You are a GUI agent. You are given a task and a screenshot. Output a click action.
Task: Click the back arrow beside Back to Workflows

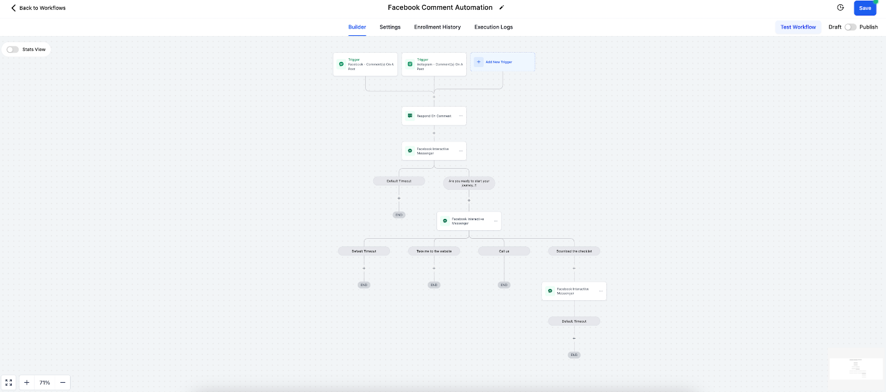pyautogui.click(x=14, y=8)
